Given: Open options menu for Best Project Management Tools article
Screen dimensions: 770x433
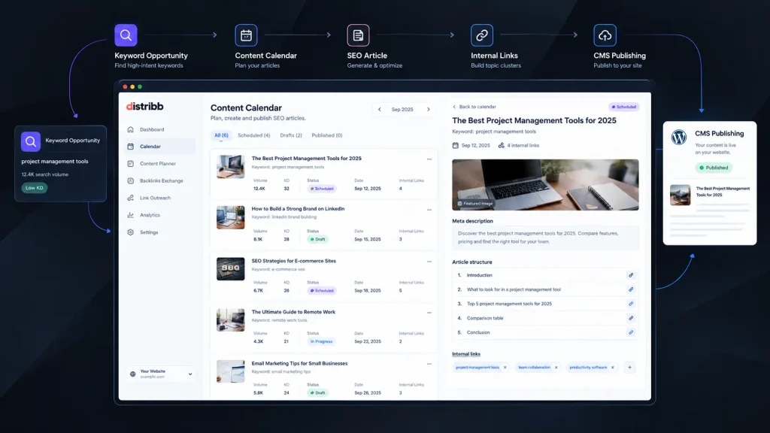Looking at the screenshot, I should [x=429, y=159].
